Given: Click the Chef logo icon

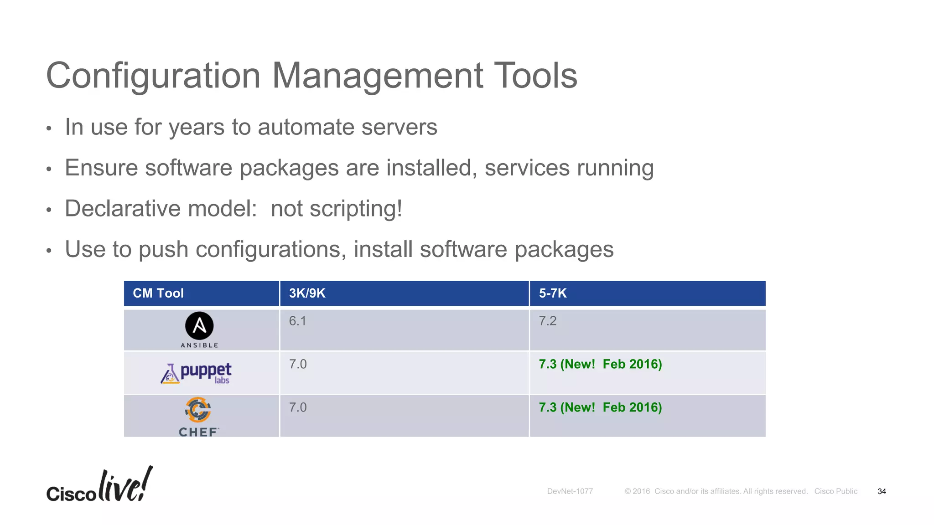Looking at the screenshot, I should (x=198, y=410).
